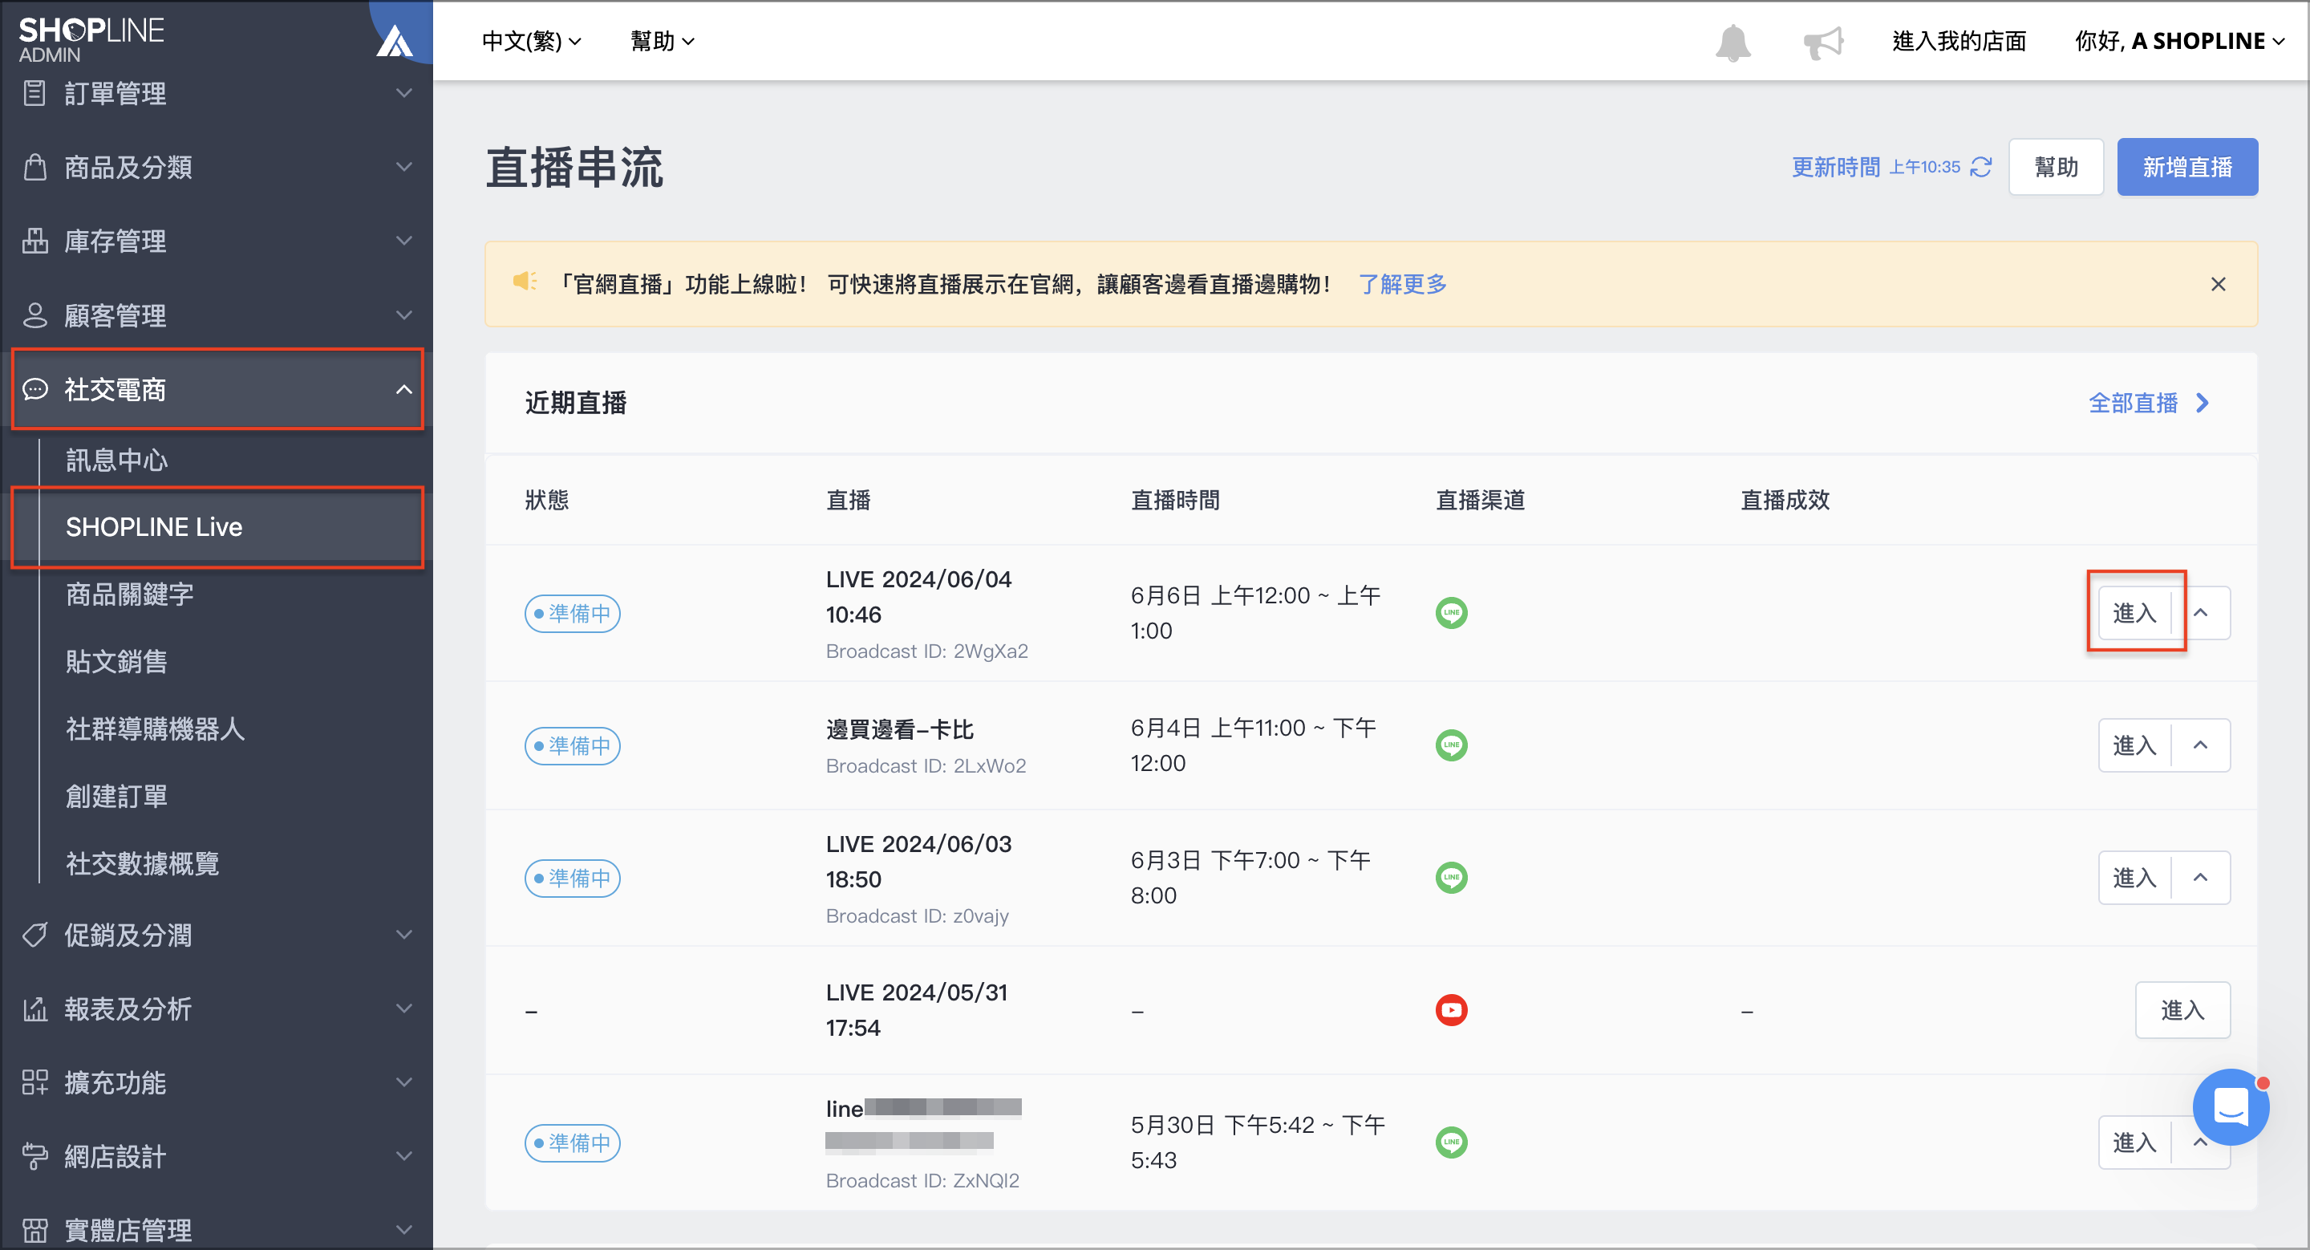Expand 顧客管理 menu section

tap(404, 315)
